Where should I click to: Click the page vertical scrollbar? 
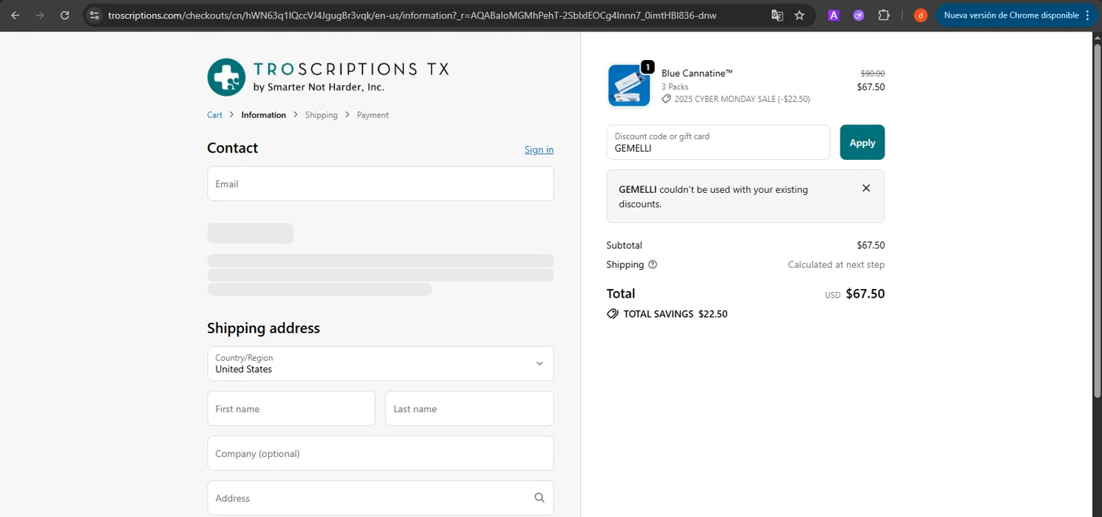(1097, 220)
